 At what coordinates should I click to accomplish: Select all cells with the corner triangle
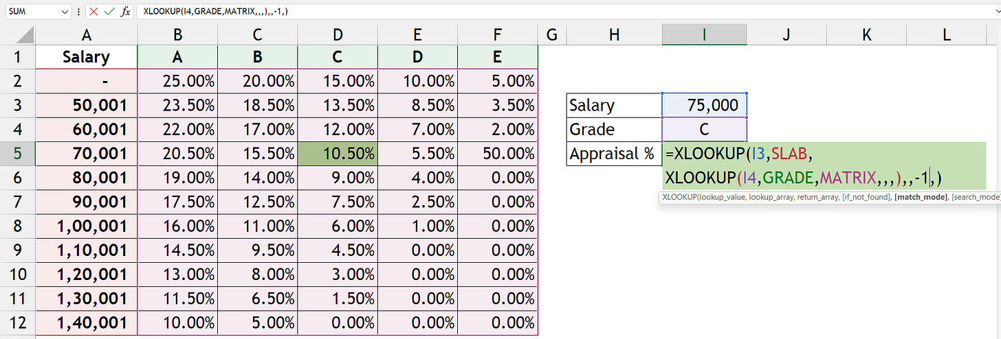click(x=17, y=34)
